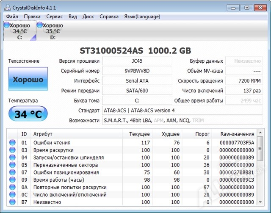The image size is (271, 213).
Task: Open the Сервис menu
Action: pyautogui.click(x=54, y=17)
